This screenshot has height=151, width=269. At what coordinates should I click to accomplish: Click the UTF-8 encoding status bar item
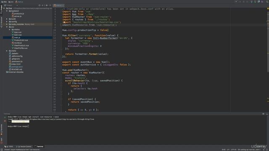click(234, 150)
